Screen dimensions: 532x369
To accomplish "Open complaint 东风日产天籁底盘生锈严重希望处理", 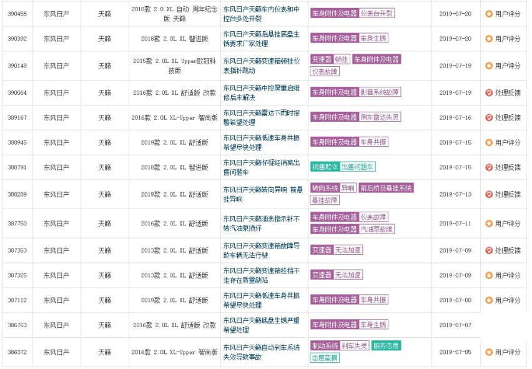I will [261, 325].
